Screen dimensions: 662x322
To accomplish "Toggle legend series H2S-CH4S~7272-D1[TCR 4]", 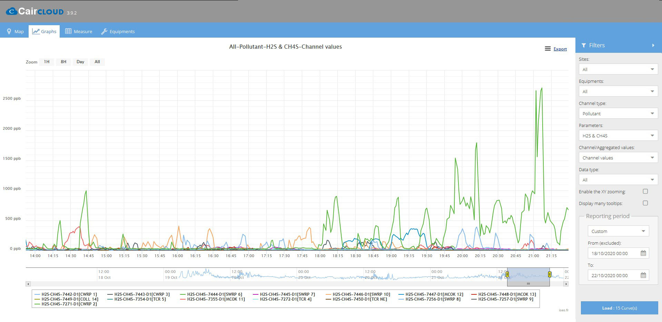I will pos(282,299).
